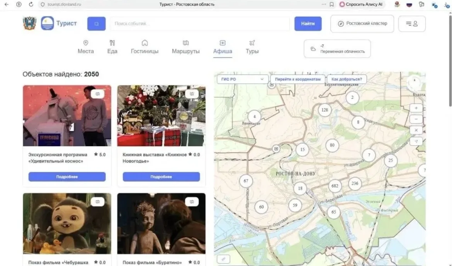
Task: Open the Чебурашка film thumbnail
Action: pyautogui.click(x=67, y=224)
